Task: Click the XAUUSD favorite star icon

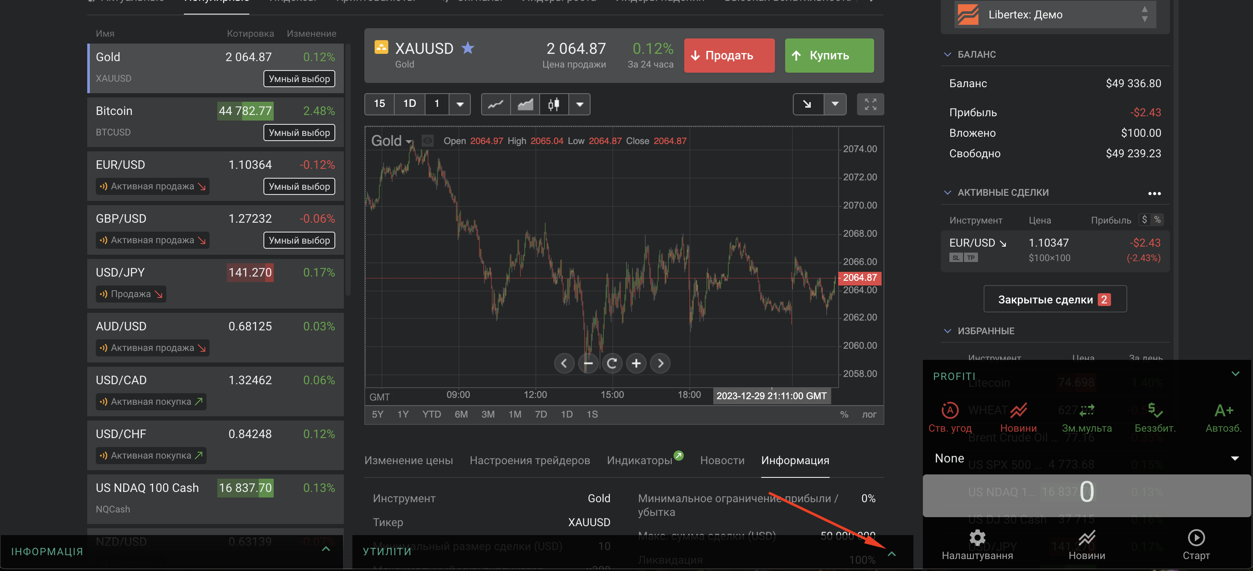Action: [x=467, y=48]
